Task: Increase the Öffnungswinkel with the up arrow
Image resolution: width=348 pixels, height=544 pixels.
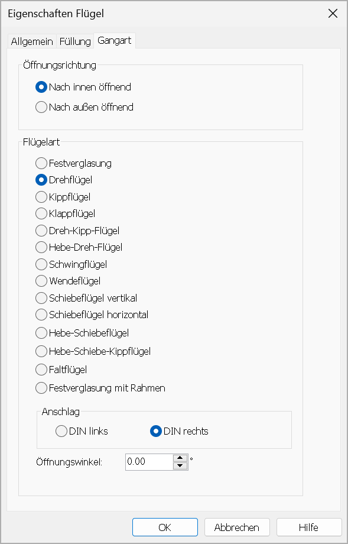Action: click(x=180, y=458)
